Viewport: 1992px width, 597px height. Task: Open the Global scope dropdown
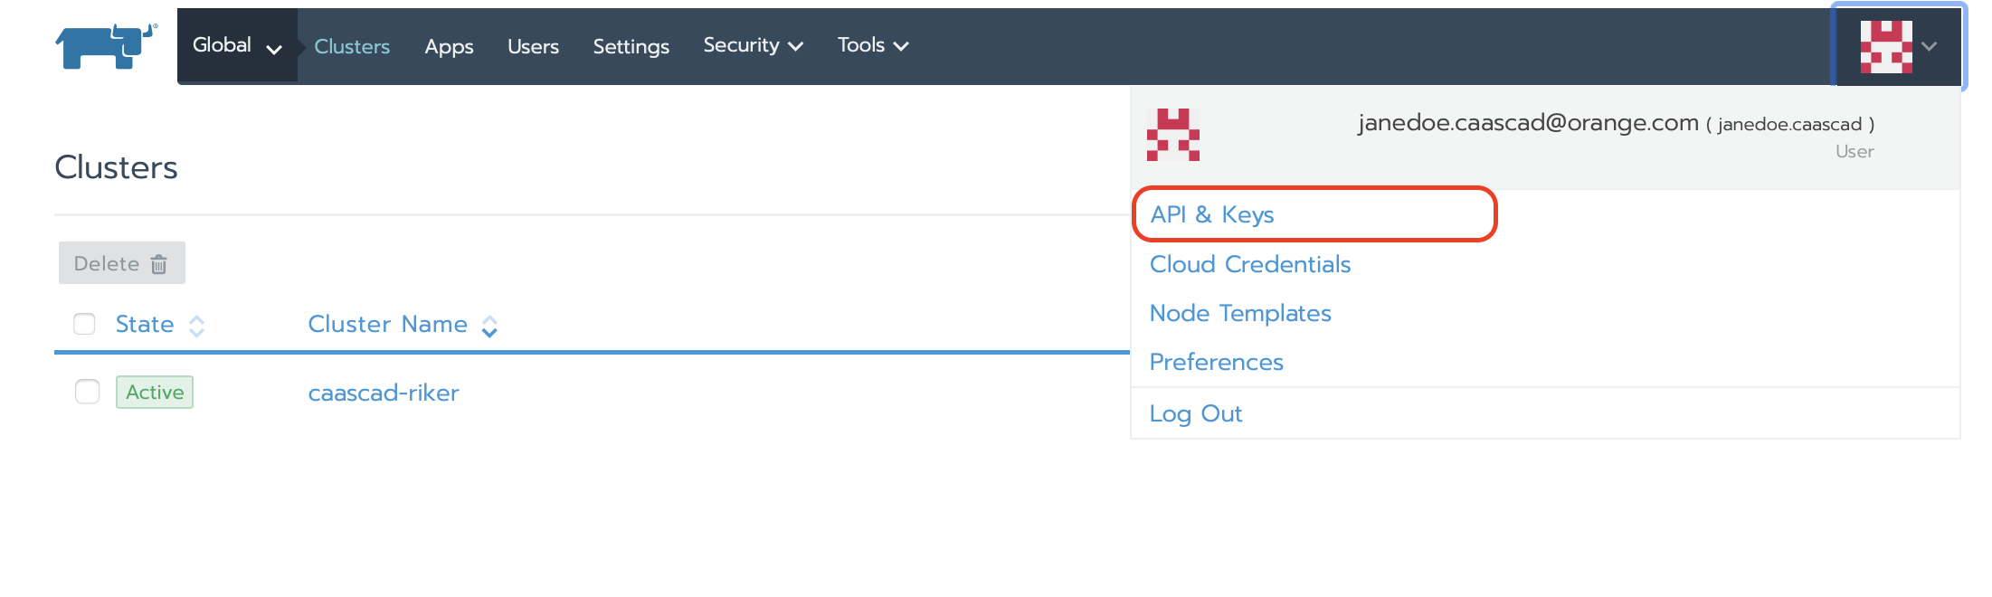pos(237,46)
